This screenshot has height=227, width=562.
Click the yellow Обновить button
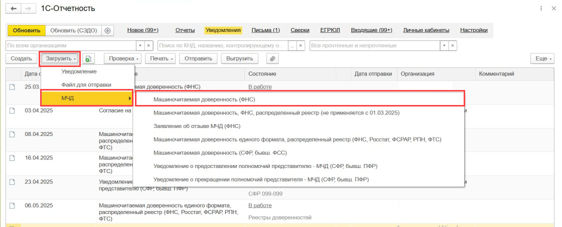27,30
